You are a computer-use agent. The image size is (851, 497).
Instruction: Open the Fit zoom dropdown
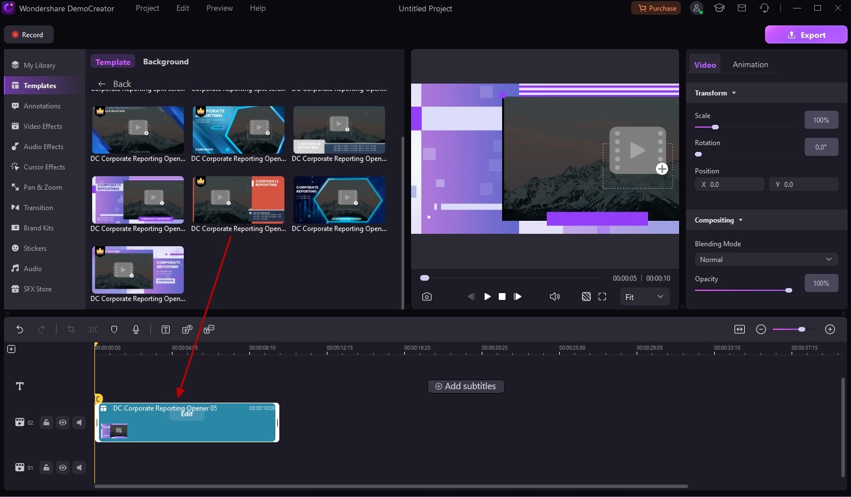[645, 297]
